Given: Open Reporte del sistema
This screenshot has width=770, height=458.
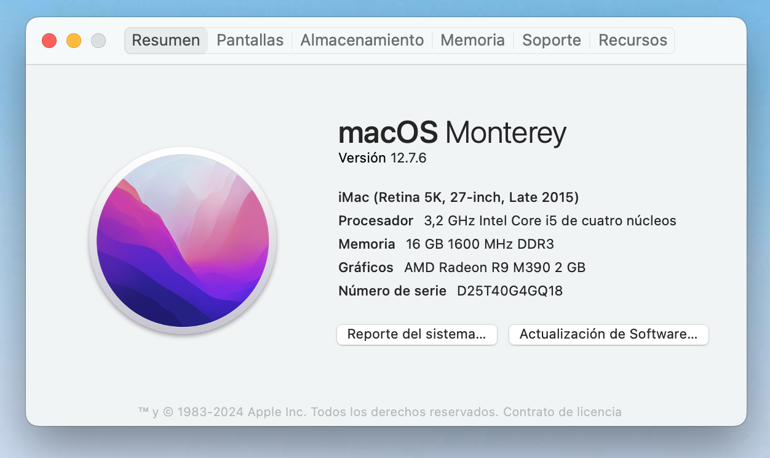Looking at the screenshot, I should click(416, 334).
